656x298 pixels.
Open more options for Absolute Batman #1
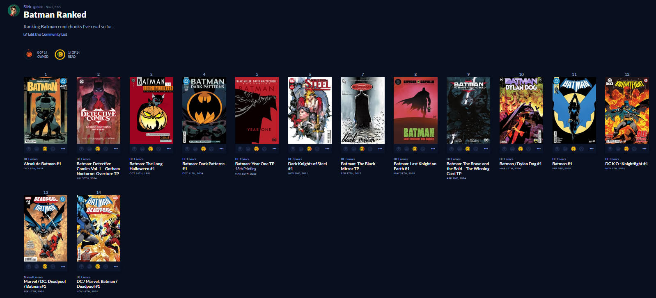point(63,149)
